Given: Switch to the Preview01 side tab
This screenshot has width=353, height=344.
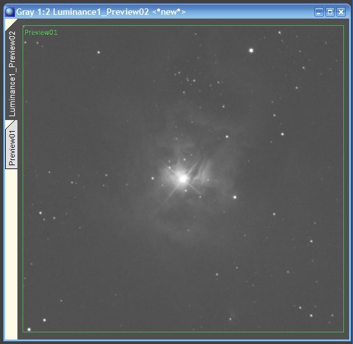Looking at the screenshot, I should click(12, 145).
